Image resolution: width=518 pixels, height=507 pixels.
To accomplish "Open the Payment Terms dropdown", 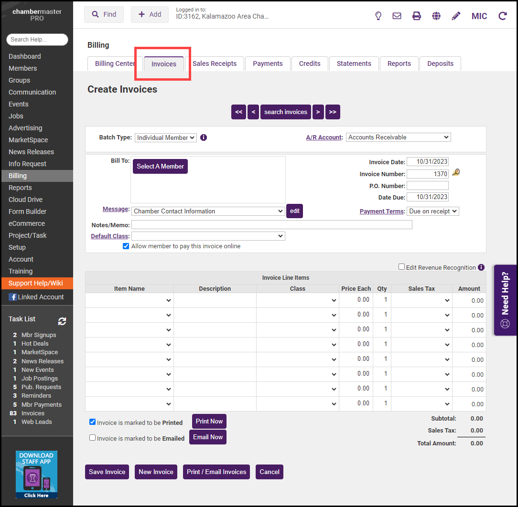I will point(432,211).
